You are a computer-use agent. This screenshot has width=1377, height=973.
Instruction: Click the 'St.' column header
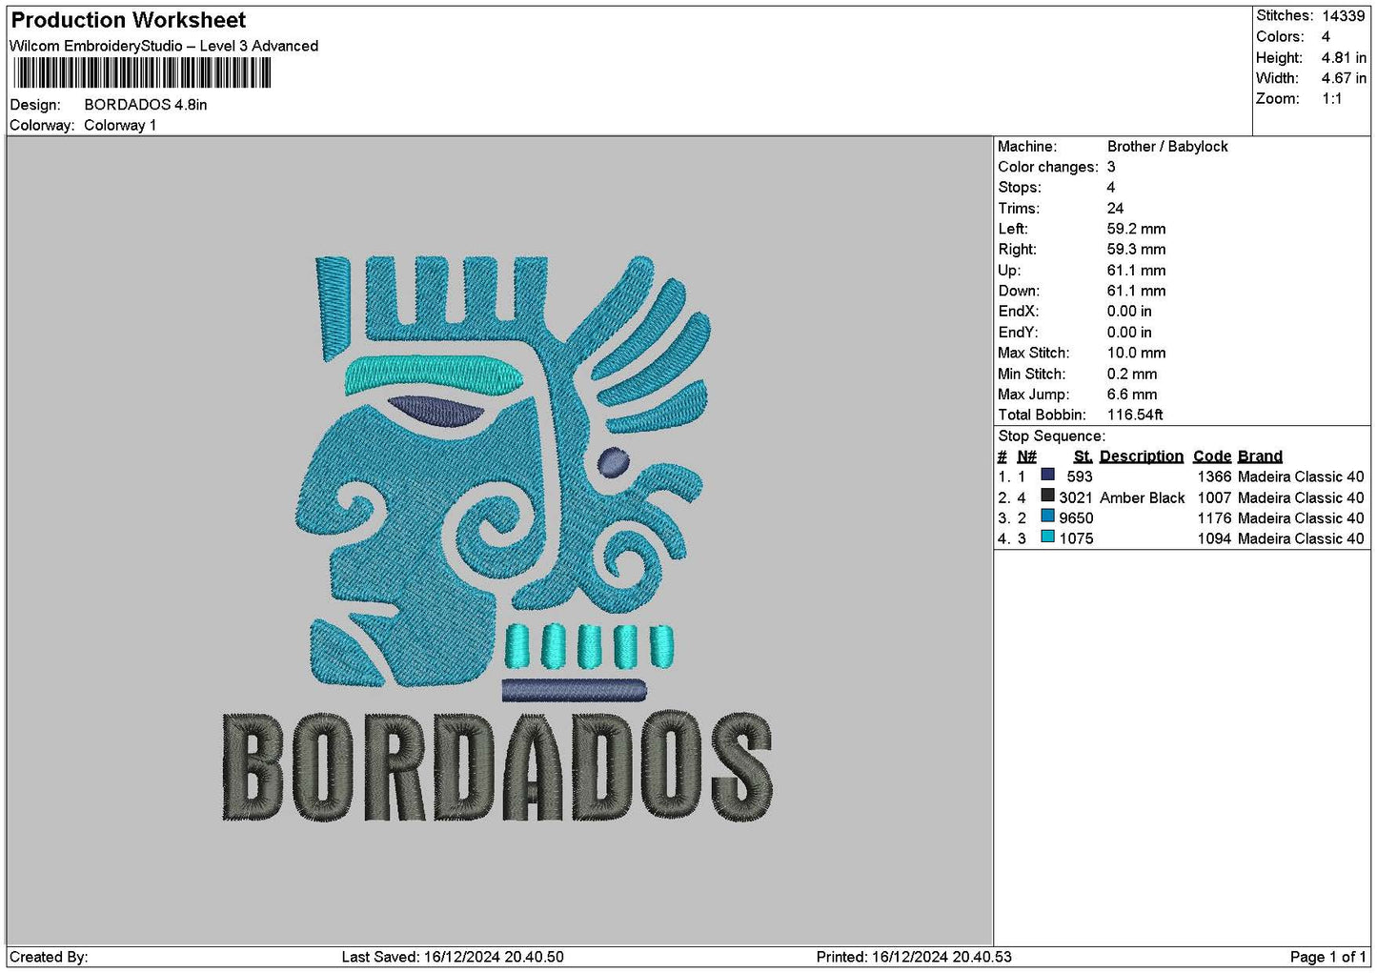pos(1083,456)
